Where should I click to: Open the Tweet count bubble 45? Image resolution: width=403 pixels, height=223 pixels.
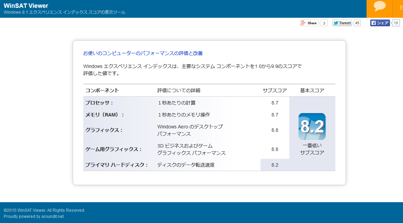click(x=357, y=23)
